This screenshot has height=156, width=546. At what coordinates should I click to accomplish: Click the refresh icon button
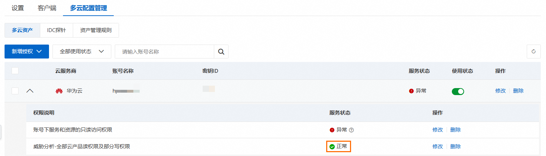pos(533,52)
